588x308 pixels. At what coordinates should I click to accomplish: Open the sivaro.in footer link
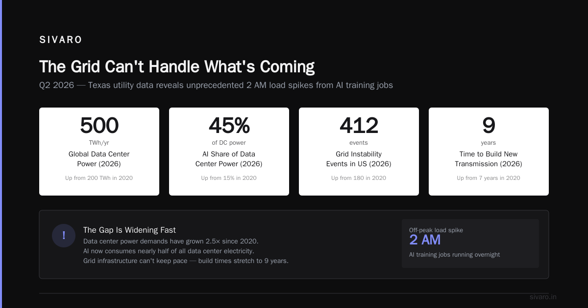543,297
